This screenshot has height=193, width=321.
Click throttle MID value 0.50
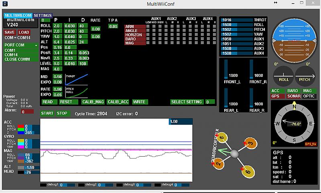tap(57, 76)
